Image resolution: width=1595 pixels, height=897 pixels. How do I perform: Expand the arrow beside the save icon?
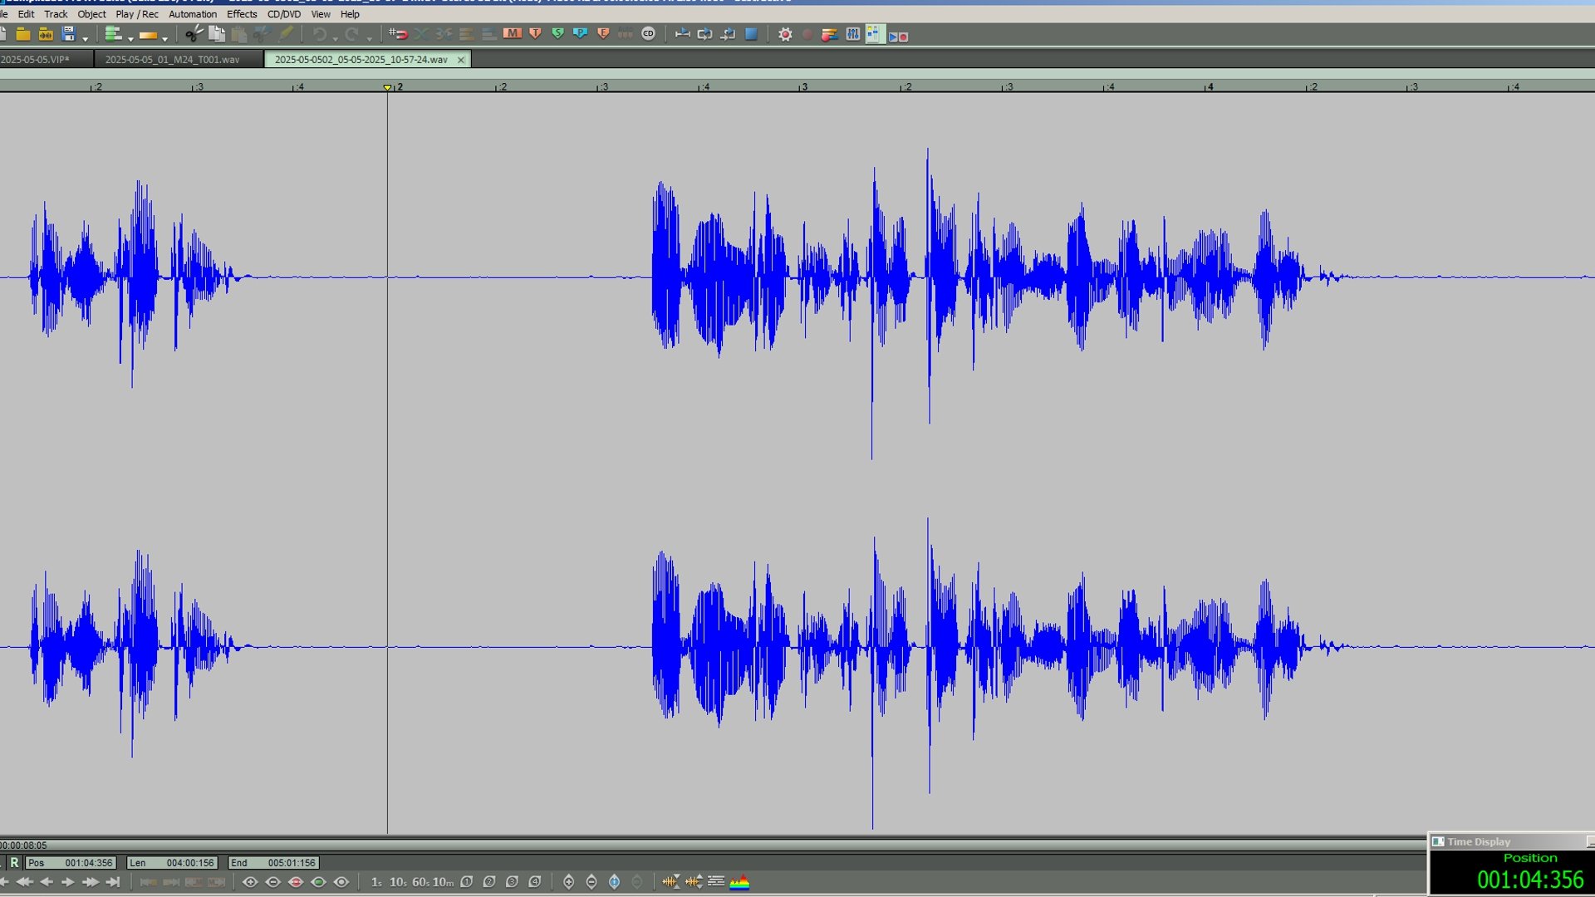pyautogui.click(x=85, y=38)
